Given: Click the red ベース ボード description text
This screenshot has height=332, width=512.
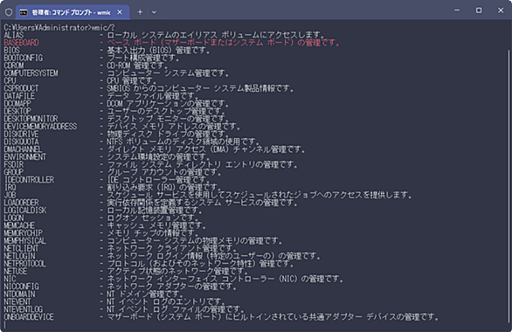Looking at the screenshot, I should tap(224, 43).
